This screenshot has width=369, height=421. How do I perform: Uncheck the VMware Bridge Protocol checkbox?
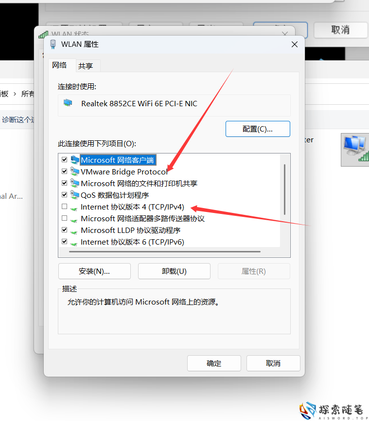(64, 172)
